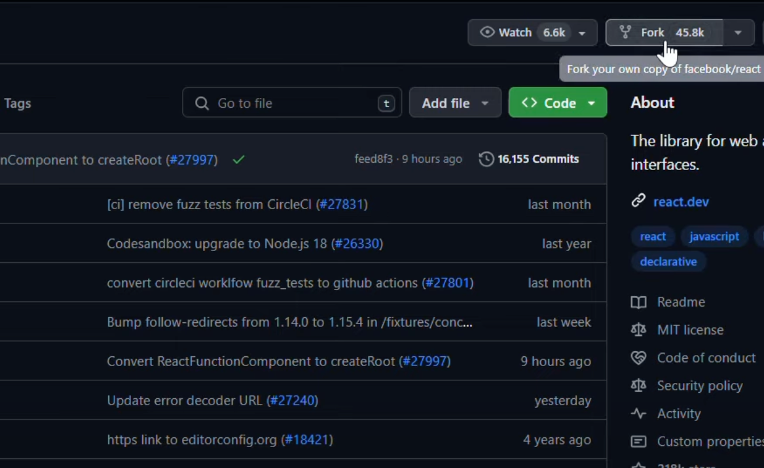Click the Custom properties icon
764x468 pixels.
(x=638, y=441)
